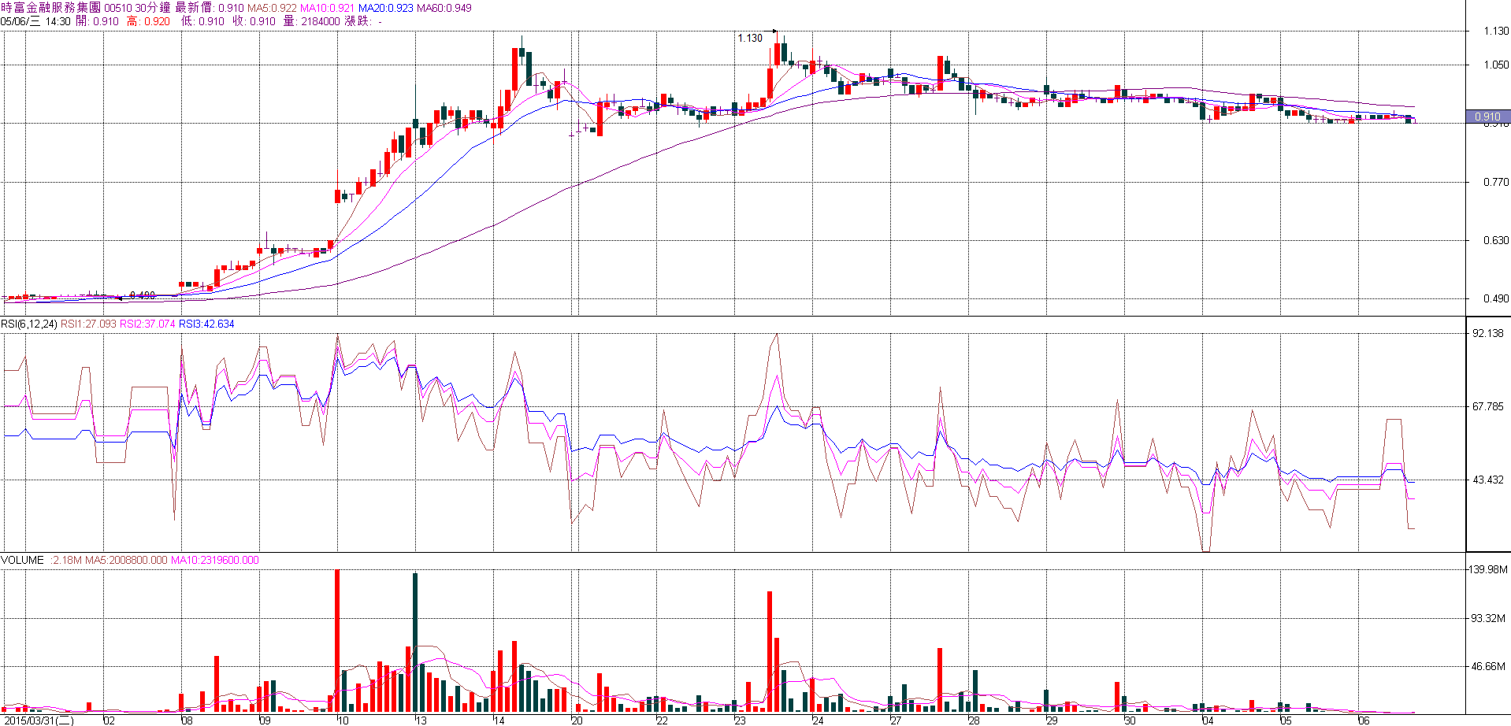Click the highlighted 0.910 current price tag
The image size is (1511, 726).
point(1487,117)
